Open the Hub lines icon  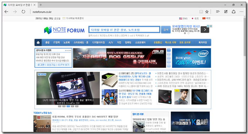click(x=218, y=12)
